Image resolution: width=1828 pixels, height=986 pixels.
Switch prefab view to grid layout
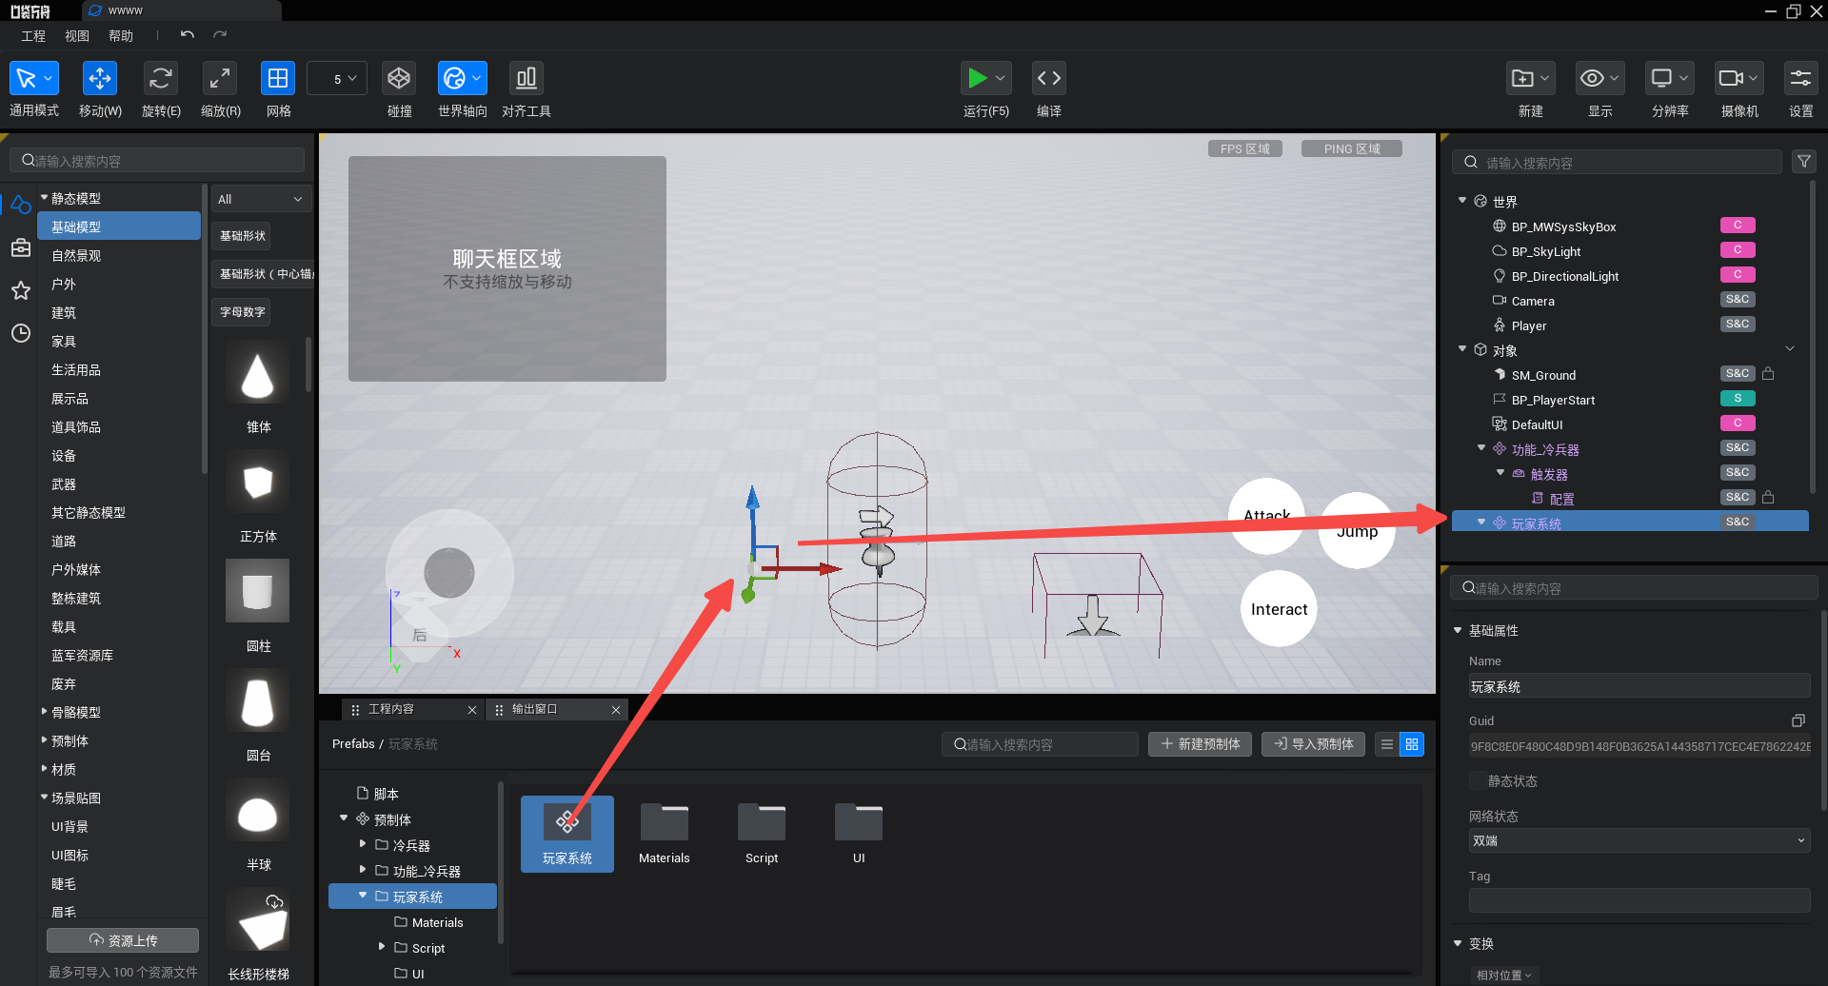1412,744
